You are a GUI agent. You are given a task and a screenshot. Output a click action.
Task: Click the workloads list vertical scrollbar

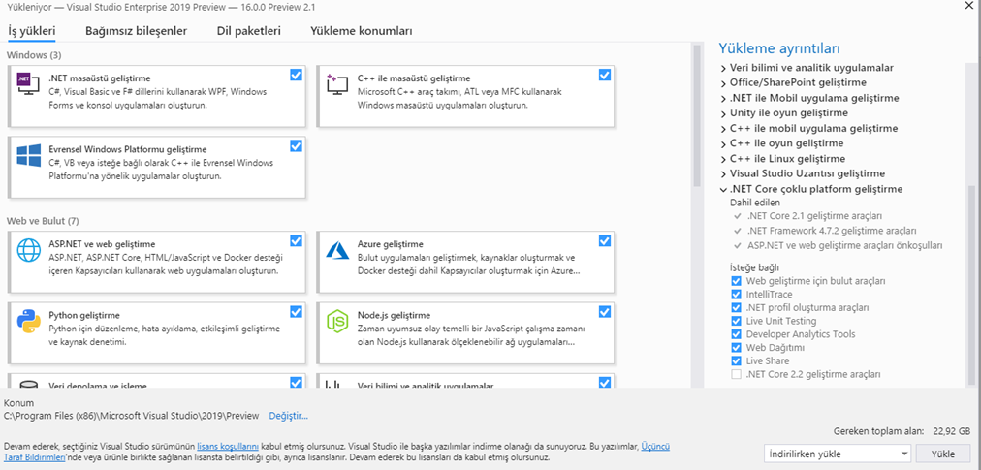(696, 115)
